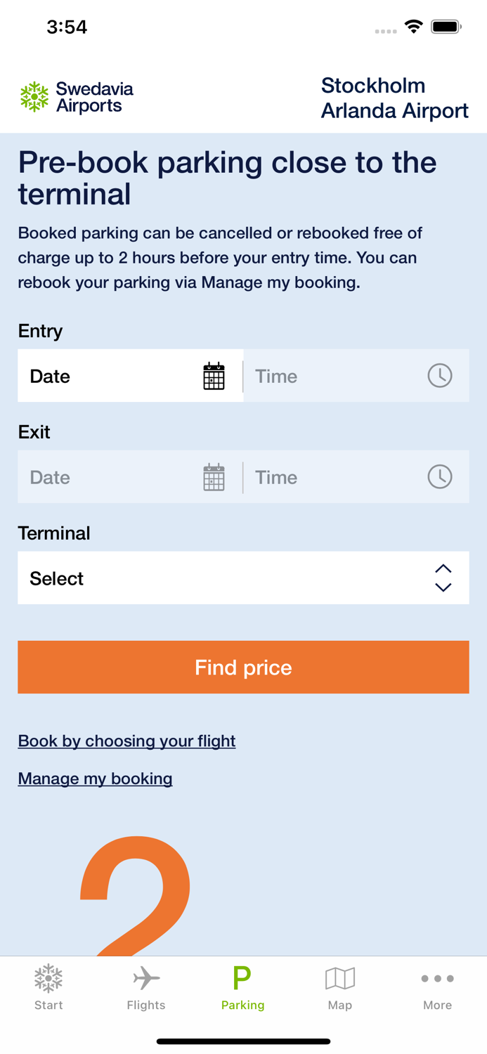The width and height of the screenshot is (487, 1054).
Task: Open the Exit date calendar icon
Action: 214,476
